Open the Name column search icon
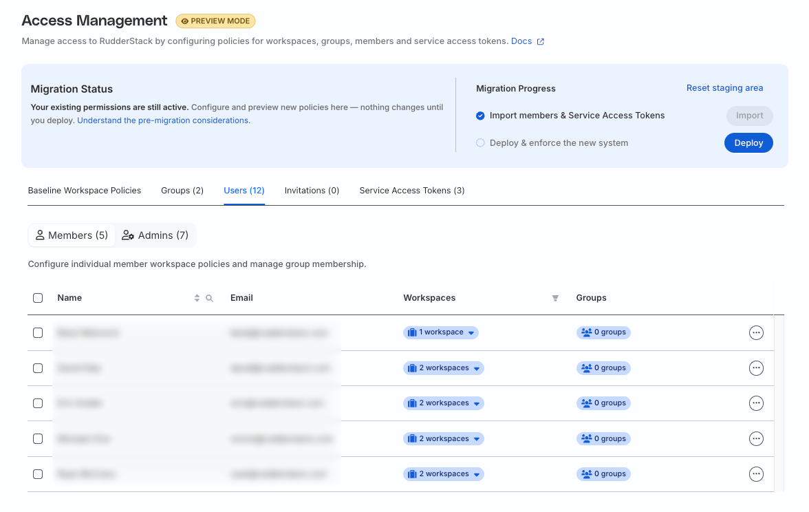 click(209, 298)
